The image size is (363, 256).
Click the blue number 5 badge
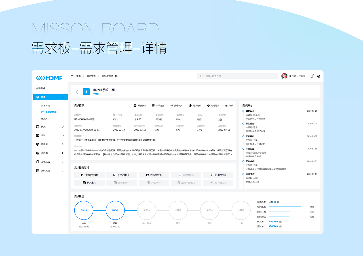click(86, 92)
